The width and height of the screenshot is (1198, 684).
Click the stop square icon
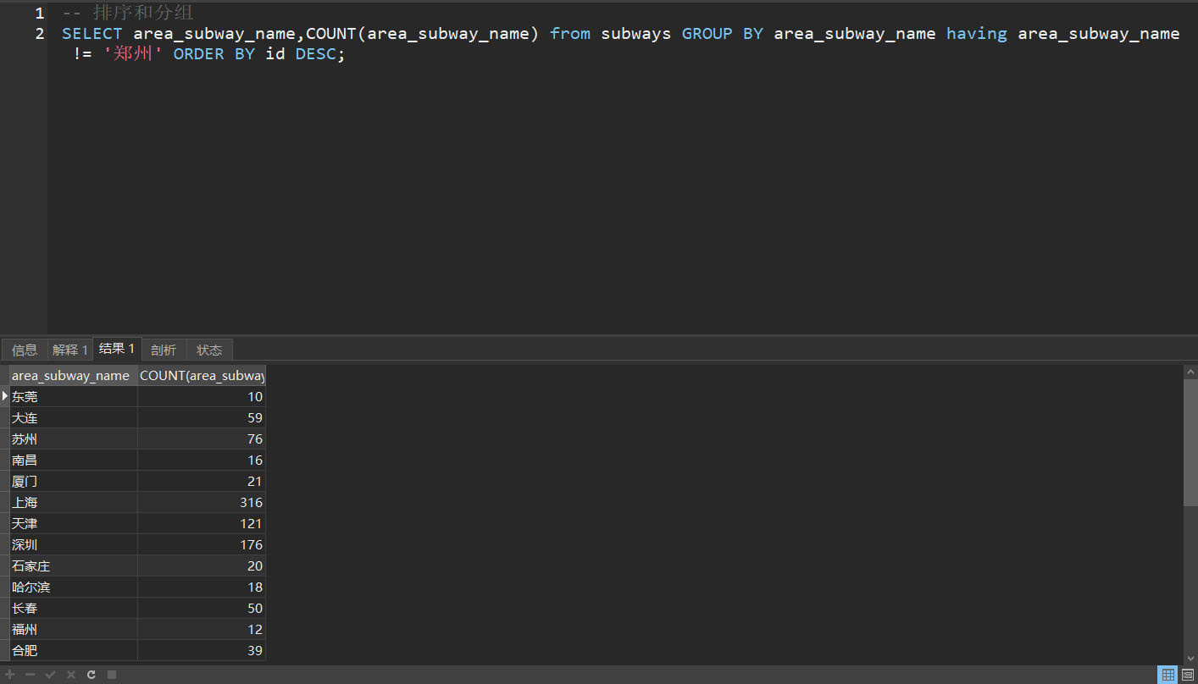(112, 675)
